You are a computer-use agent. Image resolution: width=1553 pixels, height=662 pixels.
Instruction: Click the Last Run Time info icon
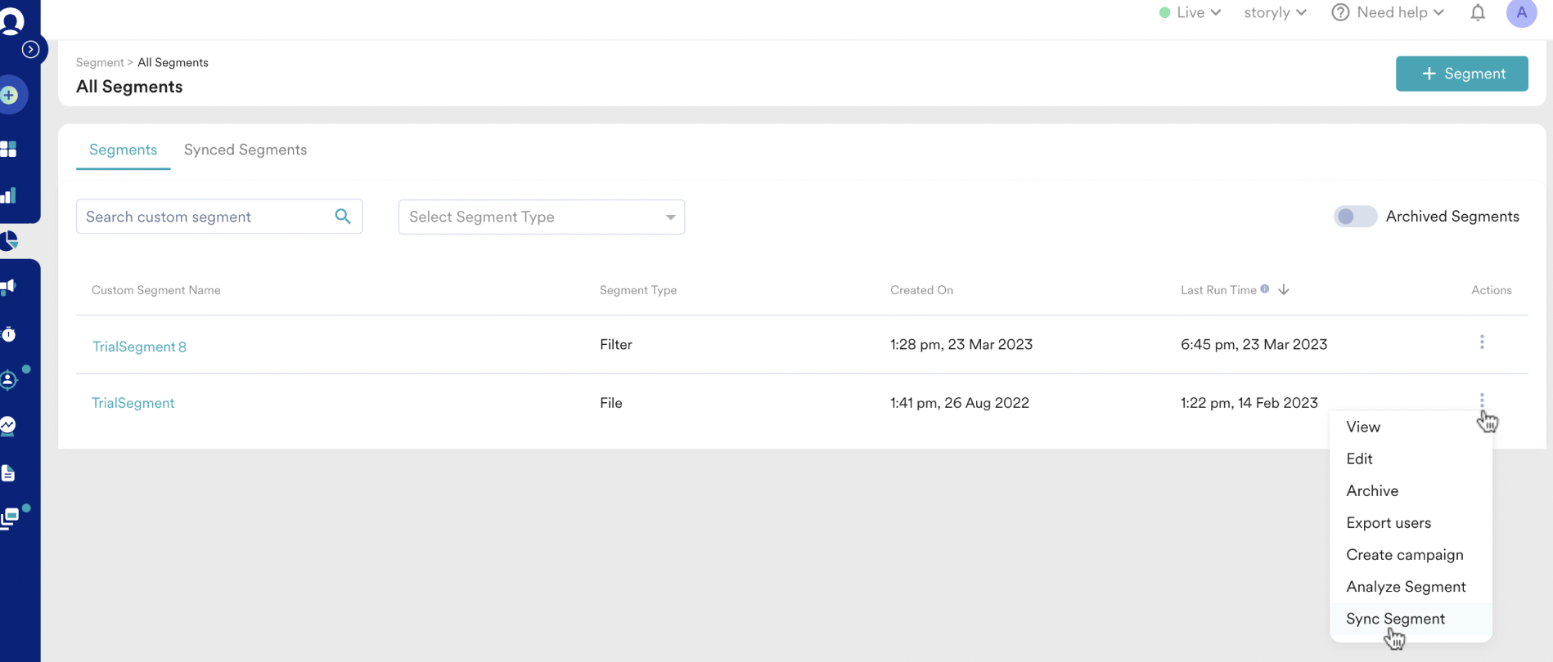tap(1265, 289)
